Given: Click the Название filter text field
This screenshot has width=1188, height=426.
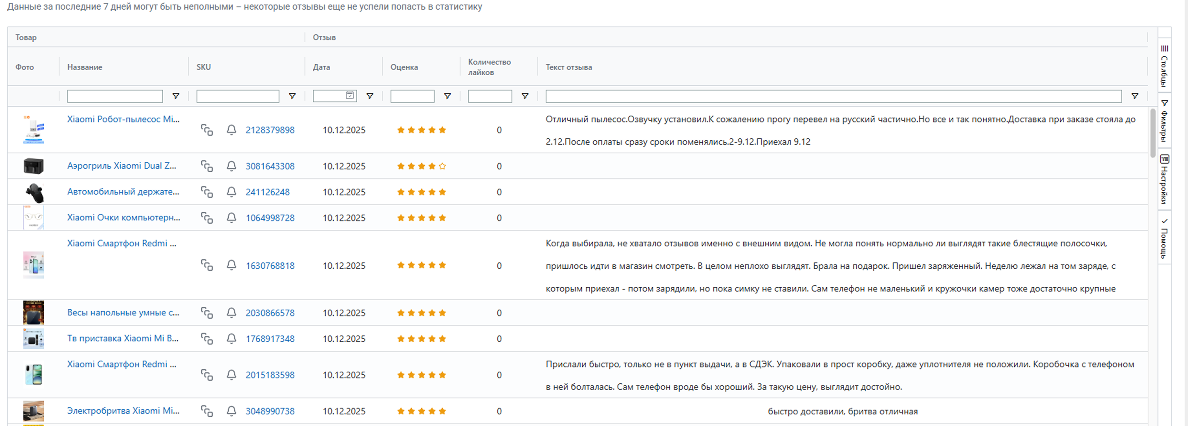Looking at the screenshot, I should click(x=115, y=96).
